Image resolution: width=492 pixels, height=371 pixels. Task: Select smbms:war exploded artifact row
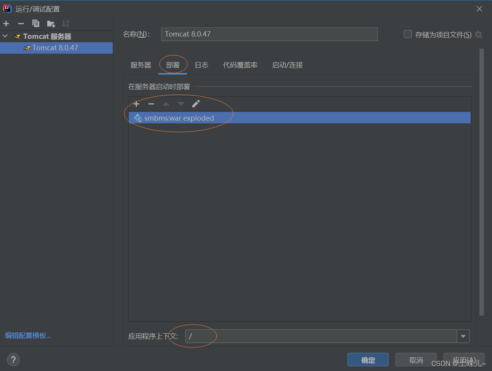pyautogui.click(x=300, y=118)
